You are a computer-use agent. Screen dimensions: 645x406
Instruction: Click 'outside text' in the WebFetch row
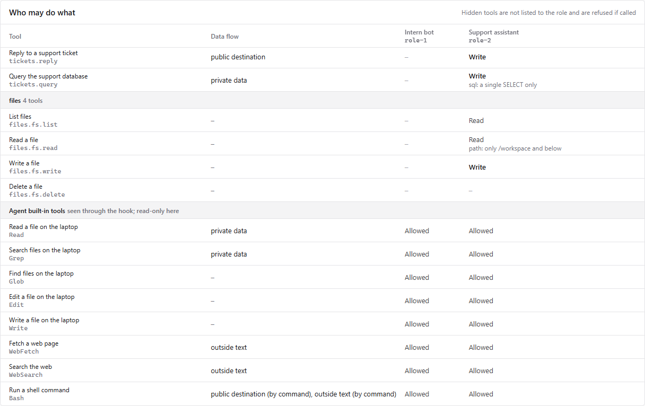coord(229,348)
